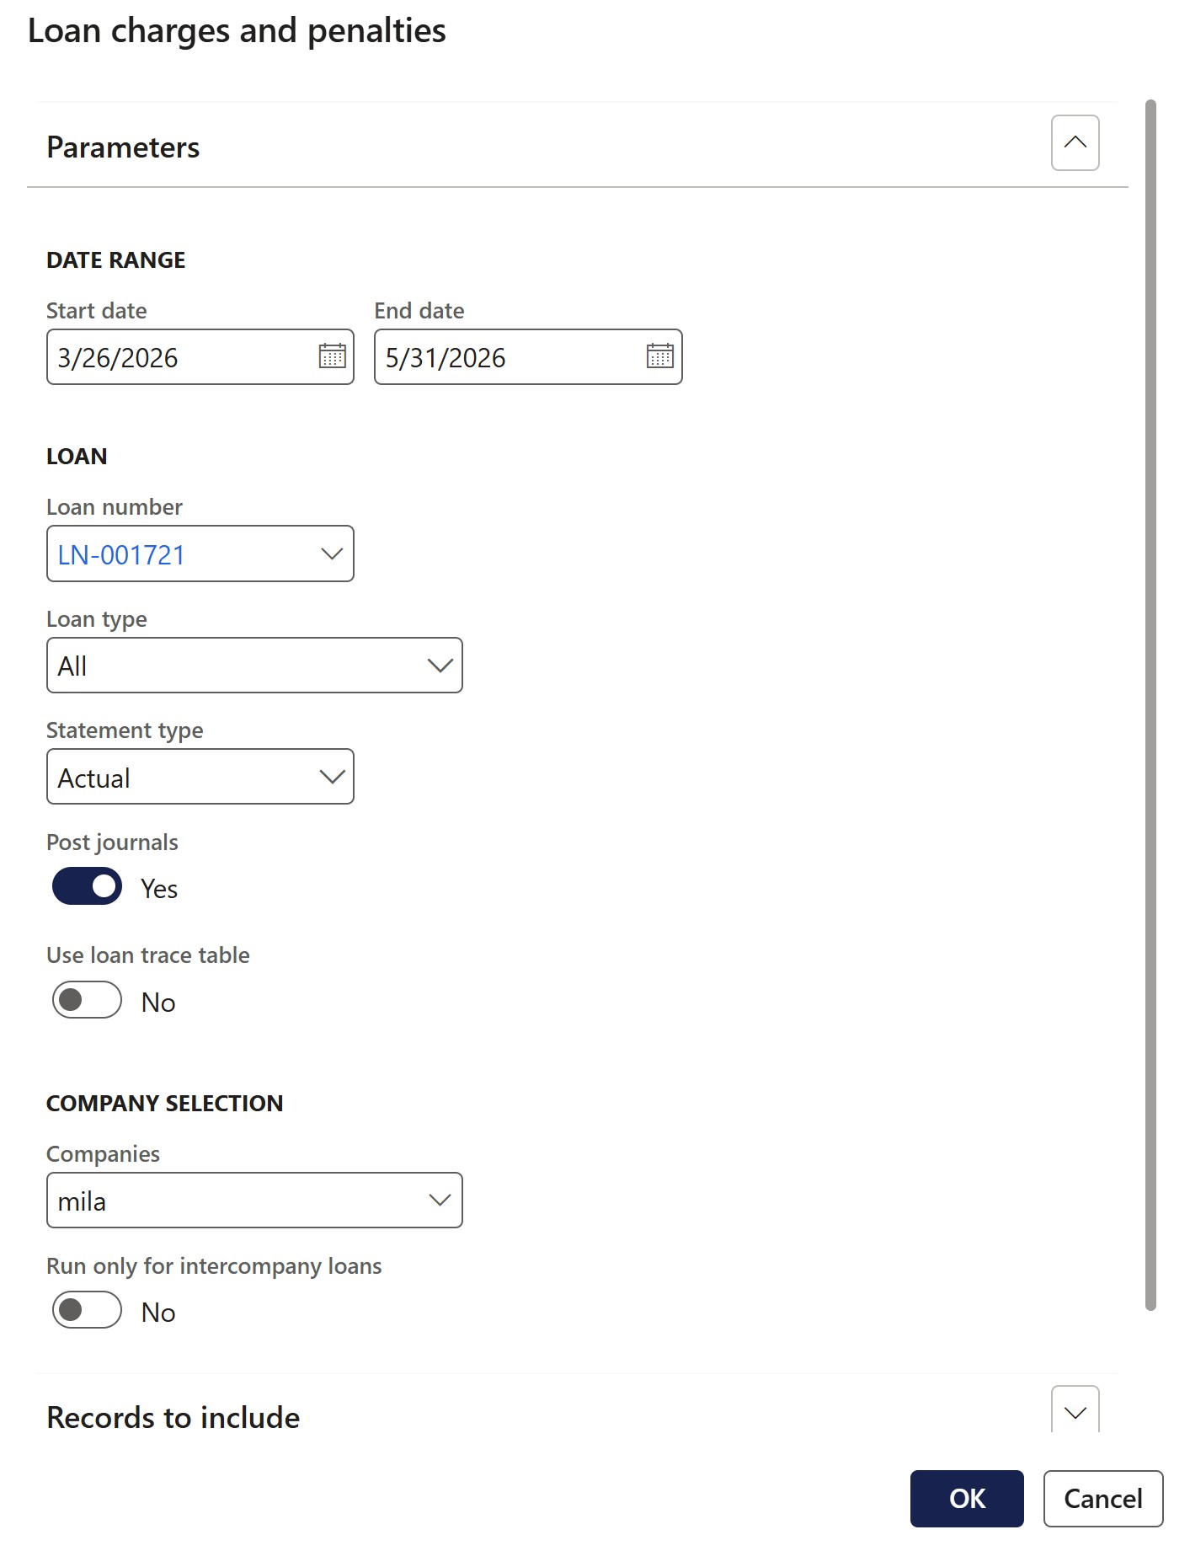This screenshot has width=1190, height=1551.
Task: Enable the Use loan trace table toggle
Action: click(x=87, y=1000)
